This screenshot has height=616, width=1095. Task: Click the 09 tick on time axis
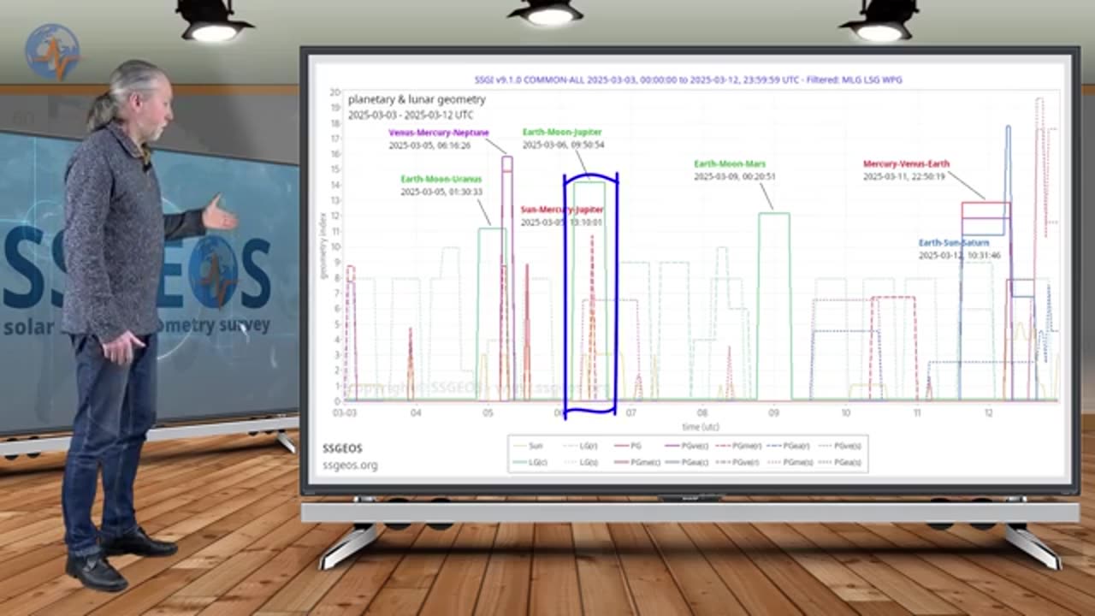[774, 413]
